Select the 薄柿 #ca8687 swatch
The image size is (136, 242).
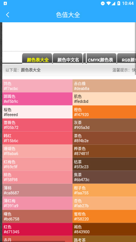point(37,190)
